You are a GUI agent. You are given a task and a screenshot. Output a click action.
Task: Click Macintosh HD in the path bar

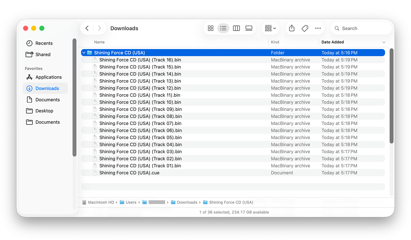tap(98, 202)
